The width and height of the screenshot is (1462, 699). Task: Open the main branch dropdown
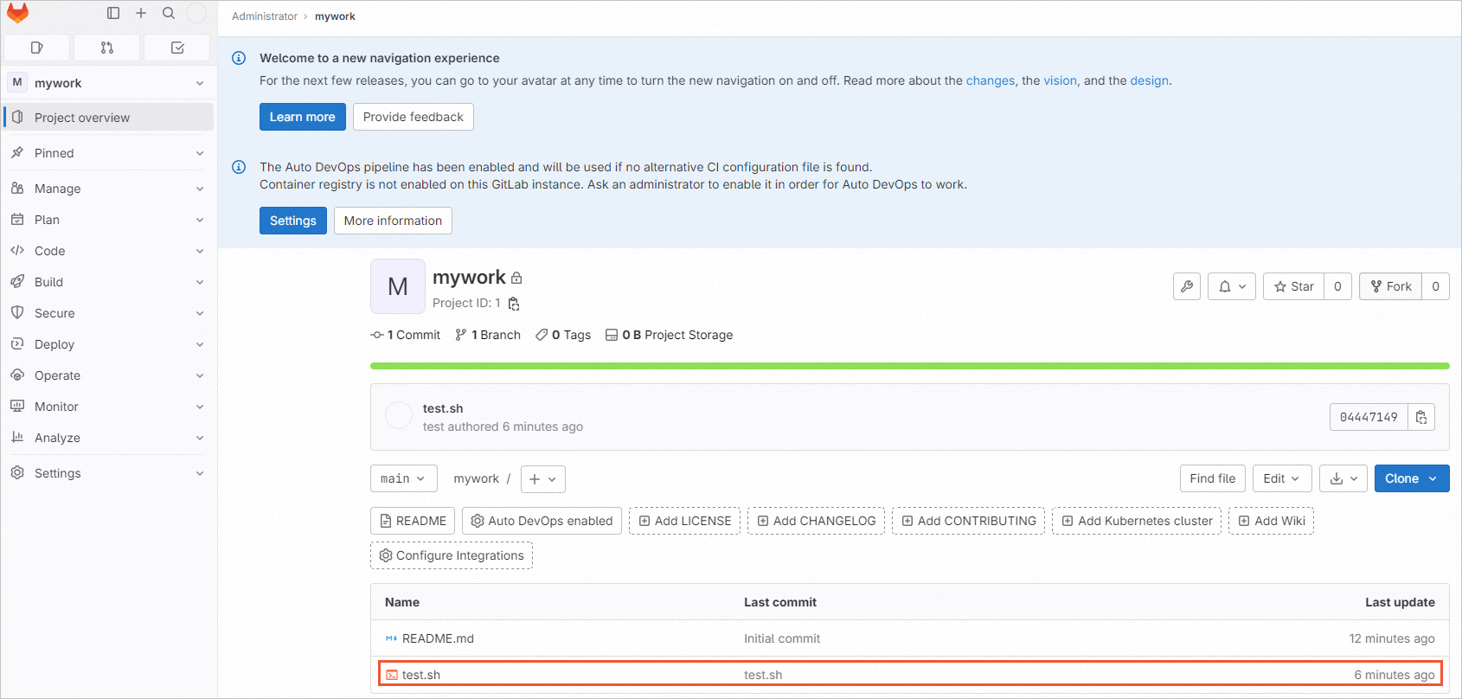click(403, 478)
